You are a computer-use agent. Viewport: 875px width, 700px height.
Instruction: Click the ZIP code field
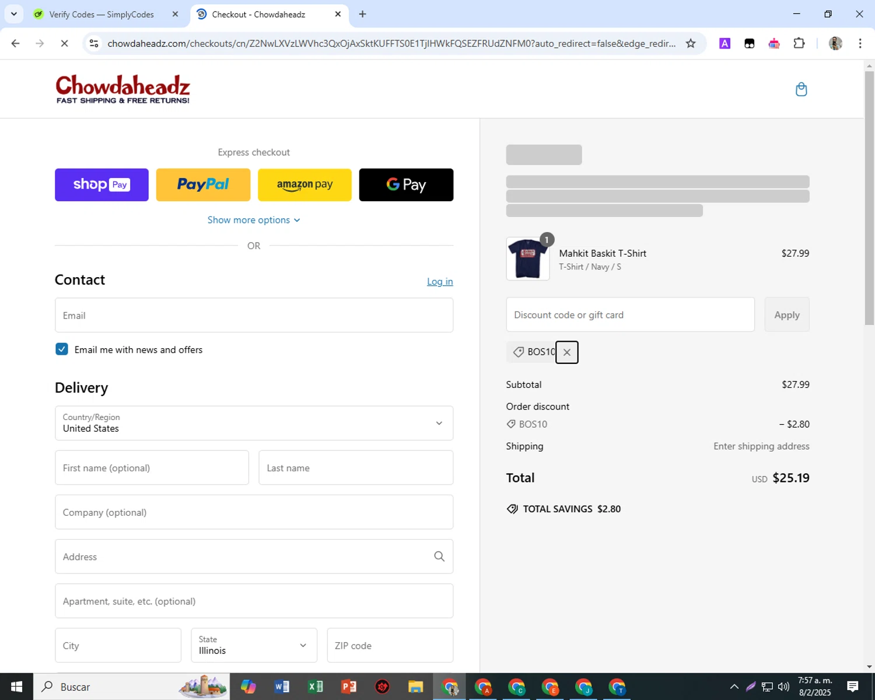pos(390,645)
